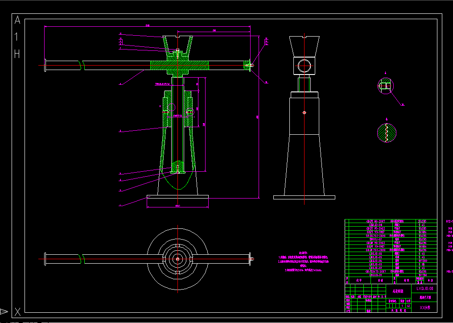Select the hatched cup-shaped saddle in front view
This screenshot has width=453, height=323.
coord(177,46)
